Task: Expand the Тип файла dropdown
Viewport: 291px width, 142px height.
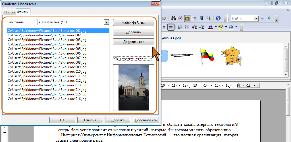Action: 106,22
